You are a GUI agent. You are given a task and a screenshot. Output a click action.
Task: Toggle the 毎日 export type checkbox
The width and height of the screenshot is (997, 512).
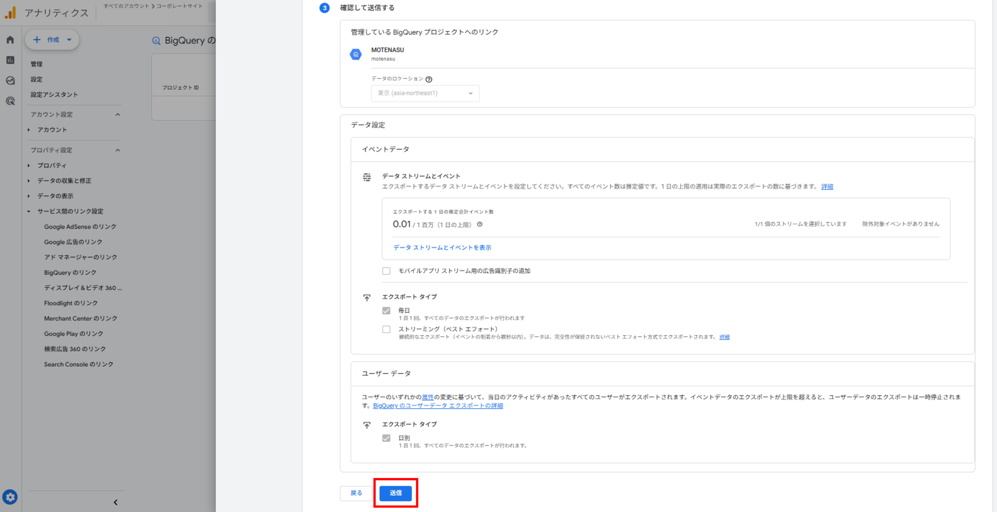click(386, 311)
